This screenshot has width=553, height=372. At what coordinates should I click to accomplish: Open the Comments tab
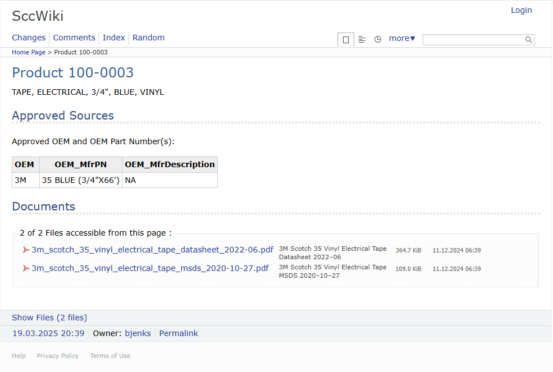point(74,38)
